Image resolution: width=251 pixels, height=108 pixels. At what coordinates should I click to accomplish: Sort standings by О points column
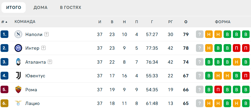pyautogui.click(x=186, y=22)
